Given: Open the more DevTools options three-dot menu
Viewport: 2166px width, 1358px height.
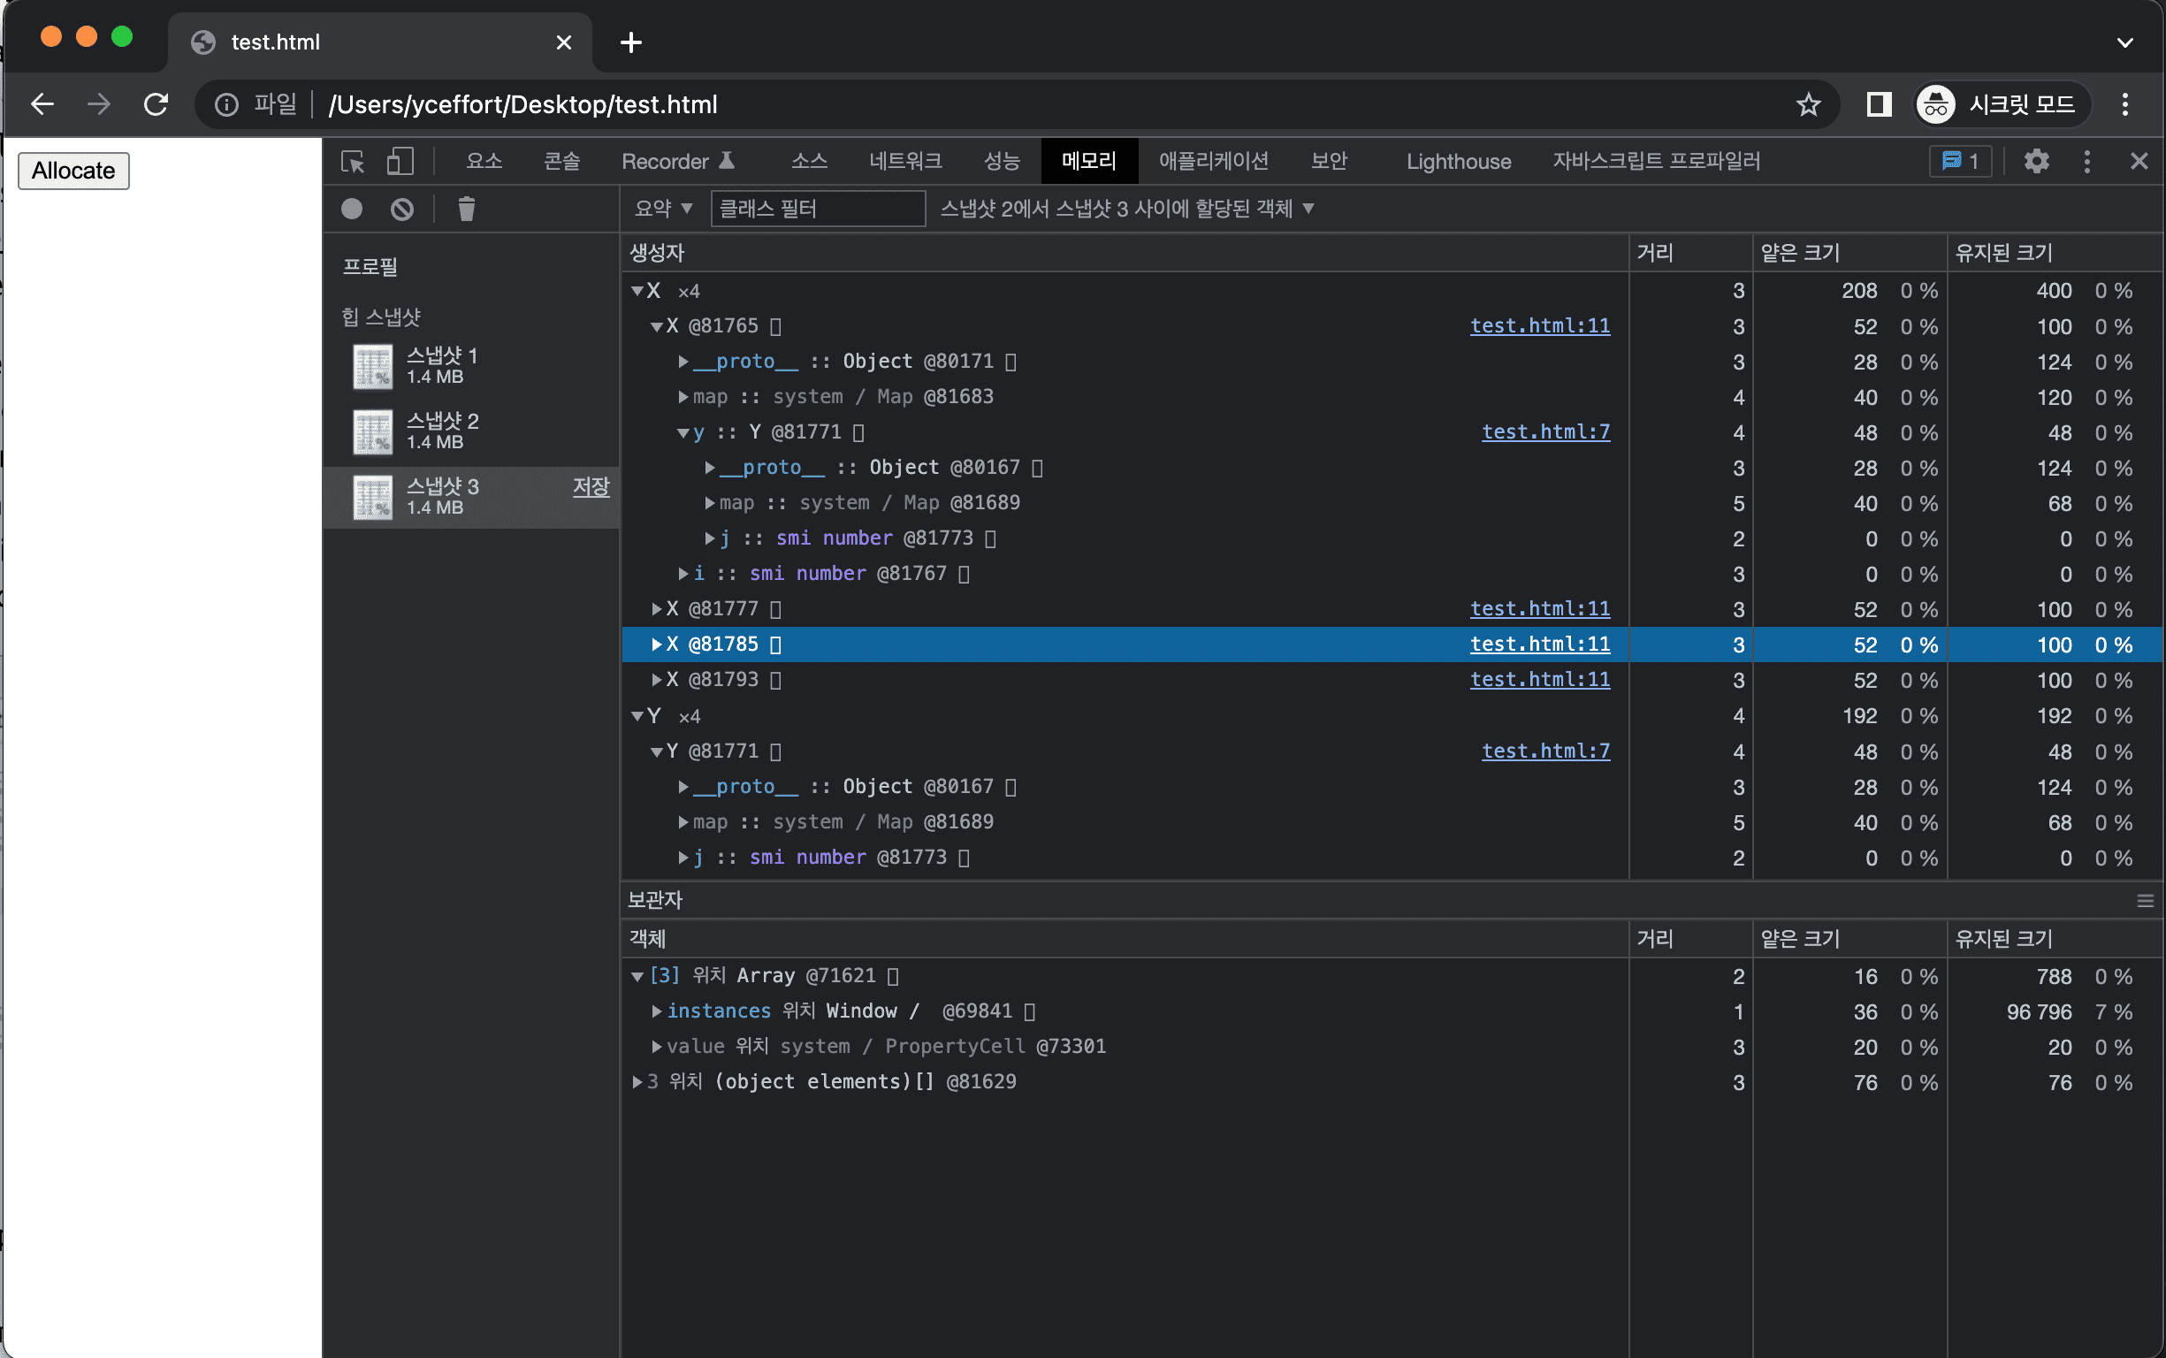Looking at the screenshot, I should (x=2086, y=162).
